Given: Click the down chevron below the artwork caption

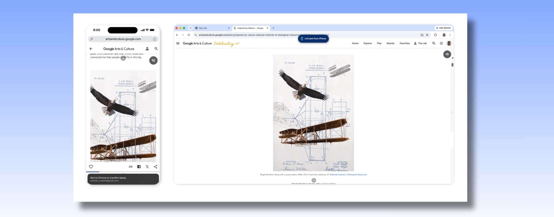Looking at the screenshot, I should (x=314, y=180).
